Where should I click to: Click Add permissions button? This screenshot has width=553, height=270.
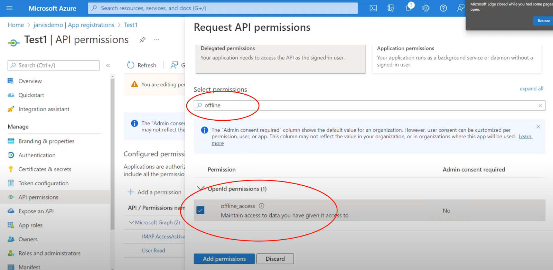point(224,259)
